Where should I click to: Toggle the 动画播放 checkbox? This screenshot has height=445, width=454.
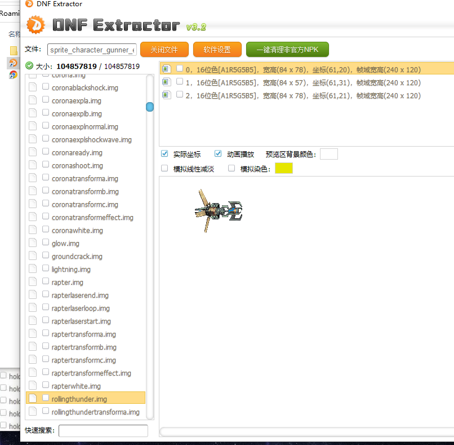pos(218,154)
